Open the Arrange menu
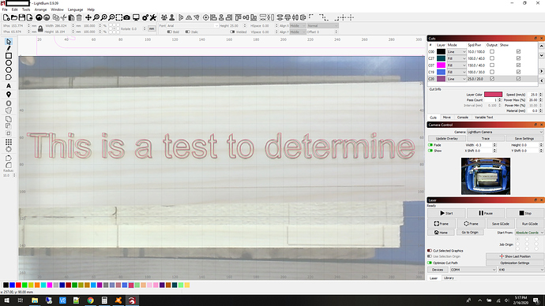This screenshot has height=306, width=545. [40, 9]
